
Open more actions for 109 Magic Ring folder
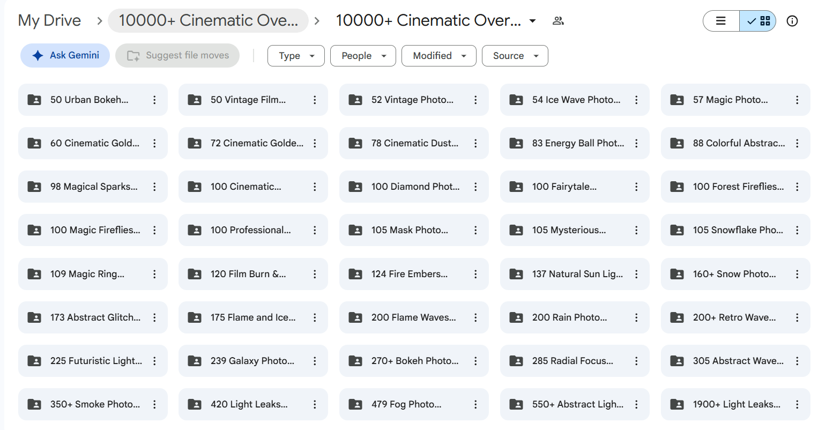pyautogui.click(x=154, y=274)
